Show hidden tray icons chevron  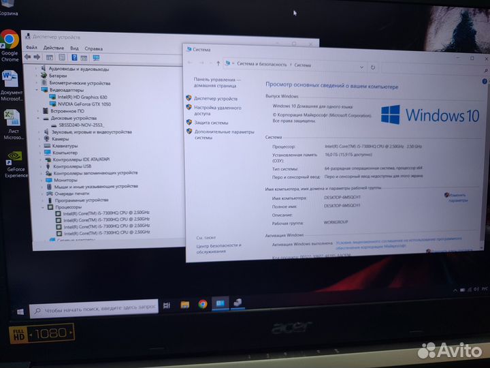click(x=455, y=291)
